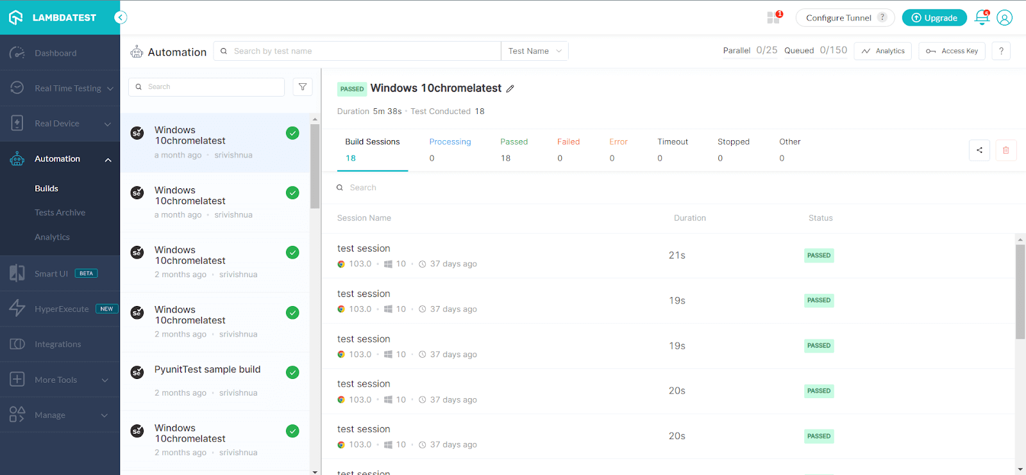This screenshot has width=1026, height=475.
Task: Open the Test Name search type dropdown
Action: click(x=534, y=51)
